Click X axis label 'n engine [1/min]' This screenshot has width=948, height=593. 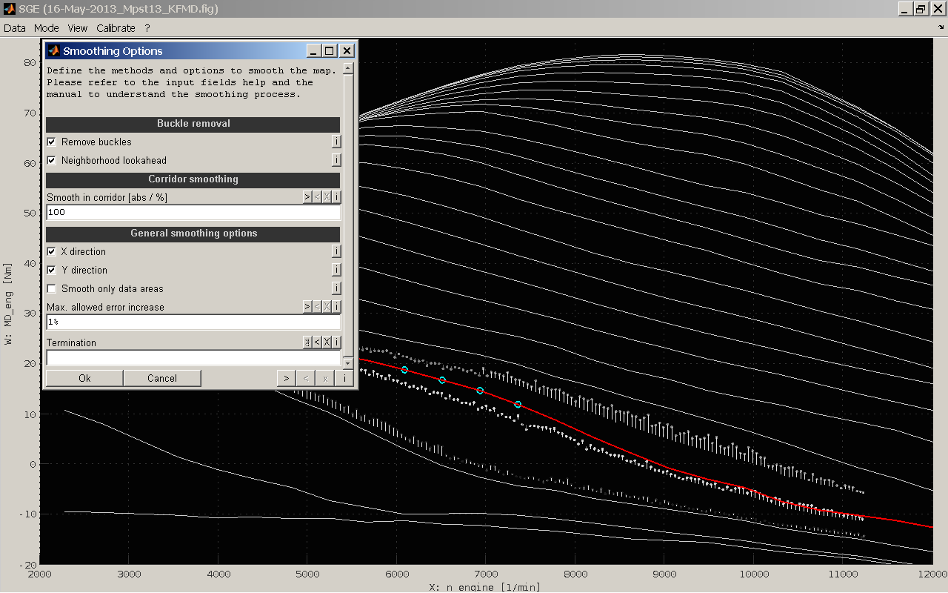click(484, 587)
